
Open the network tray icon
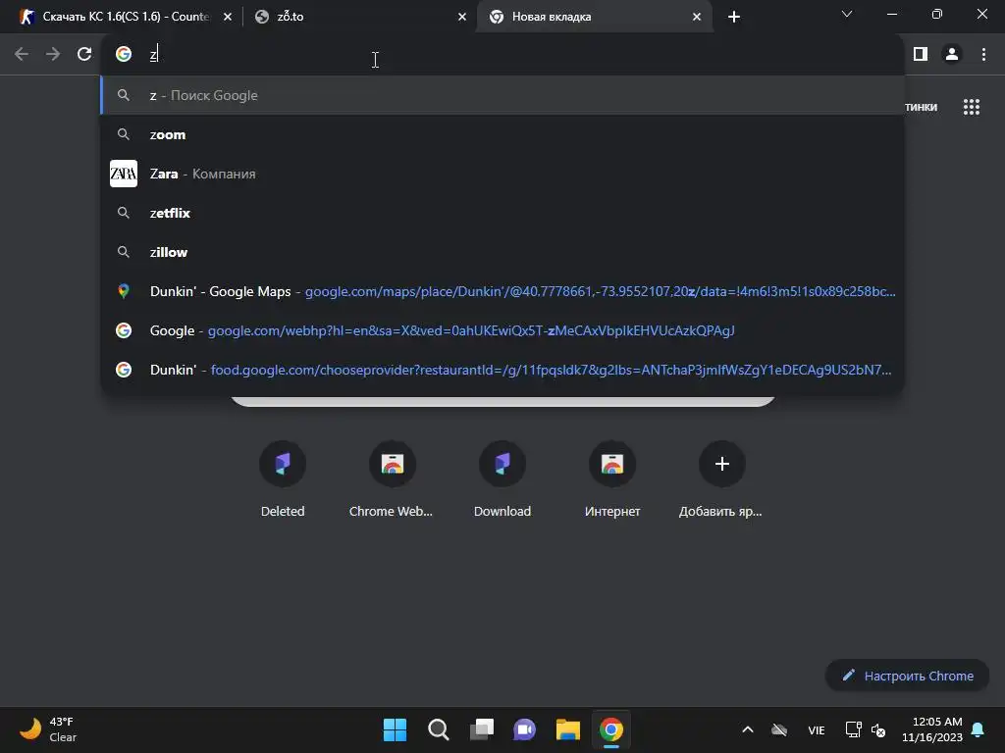(853, 729)
